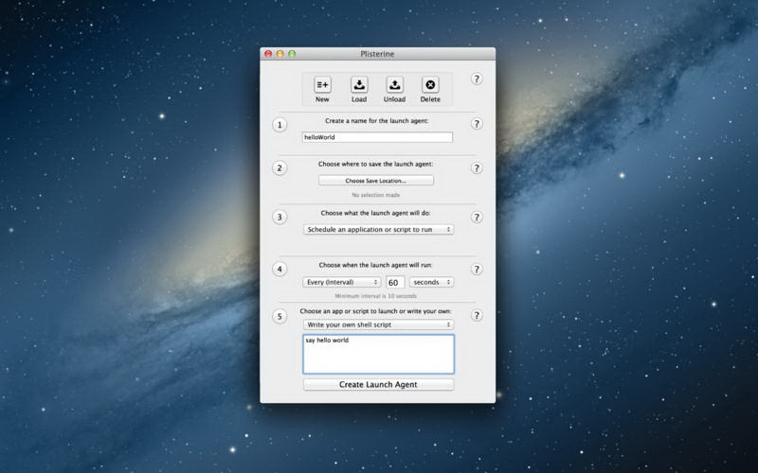Image resolution: width=758 pixels, height=473 pixels.
Task: Open the 'Write your own shell script' dropdown
Action: [378, 324]
